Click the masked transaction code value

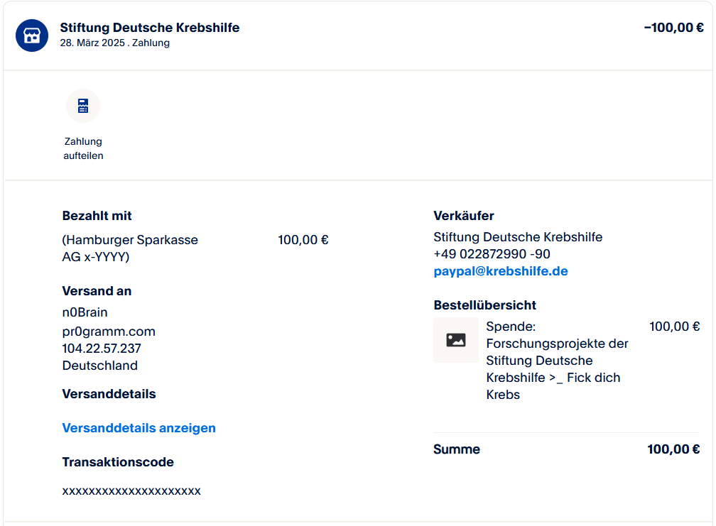131,491
